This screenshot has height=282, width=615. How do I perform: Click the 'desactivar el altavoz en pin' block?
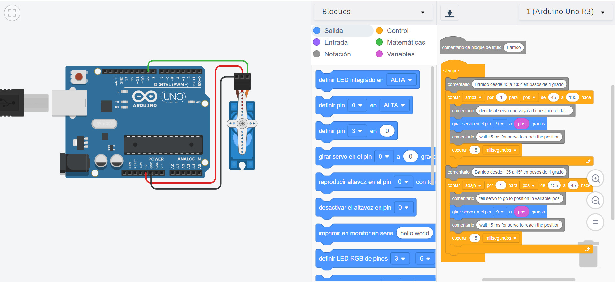pyautogui.click(x=354, y=208)
